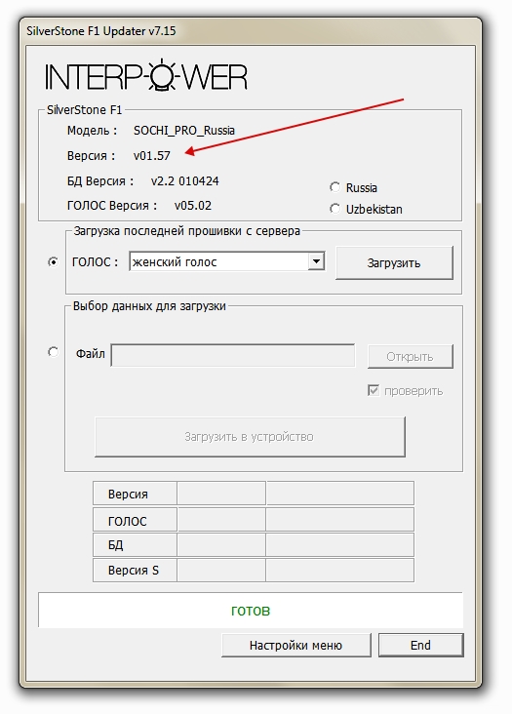Click the ГОЛОС Версия label
The width and height of the screenshot is (512, 714).
112,206
